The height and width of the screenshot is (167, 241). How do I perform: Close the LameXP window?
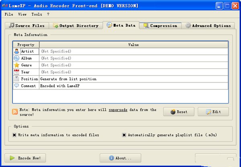pos(235,6)
